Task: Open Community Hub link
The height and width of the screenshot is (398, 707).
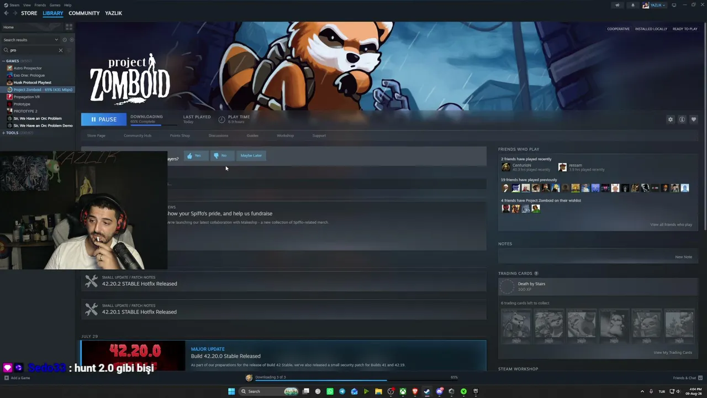Action: 138,135
